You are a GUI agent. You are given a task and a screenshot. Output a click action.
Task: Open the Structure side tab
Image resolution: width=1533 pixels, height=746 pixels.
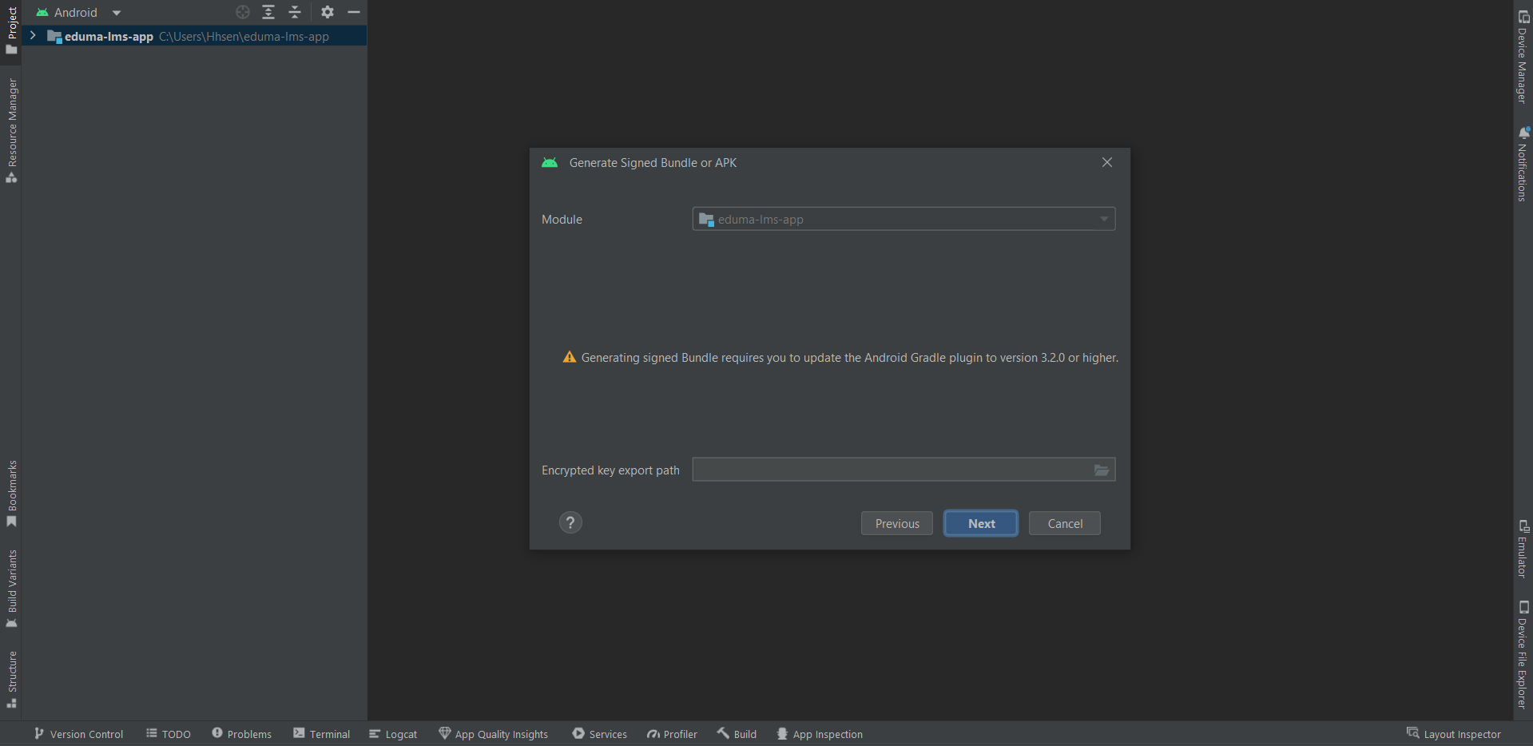[x=11, y=680]
